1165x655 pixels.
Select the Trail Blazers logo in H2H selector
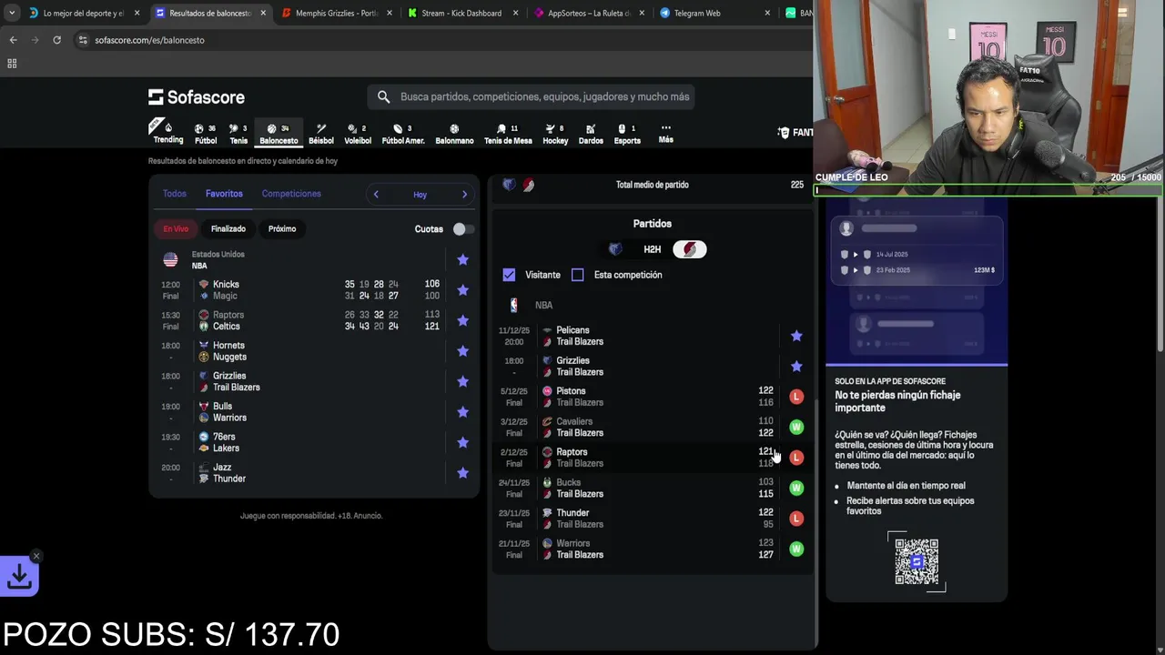click(x=690, y=249)
